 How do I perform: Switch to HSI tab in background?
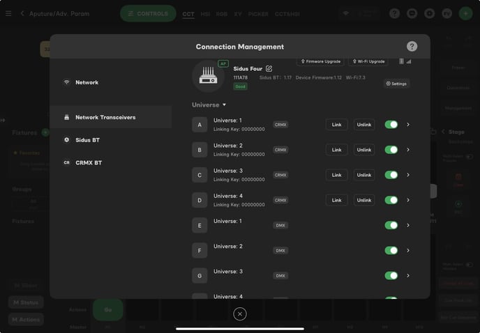click(205, 14)
